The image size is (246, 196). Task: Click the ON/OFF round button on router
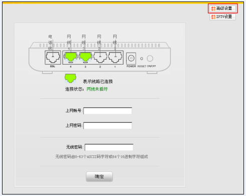(x=150, y=59)
